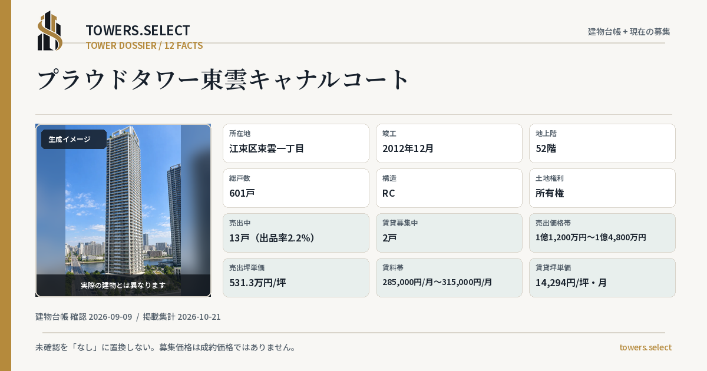Select the 竣工 card 2012年12月

[x=449, y=143]
